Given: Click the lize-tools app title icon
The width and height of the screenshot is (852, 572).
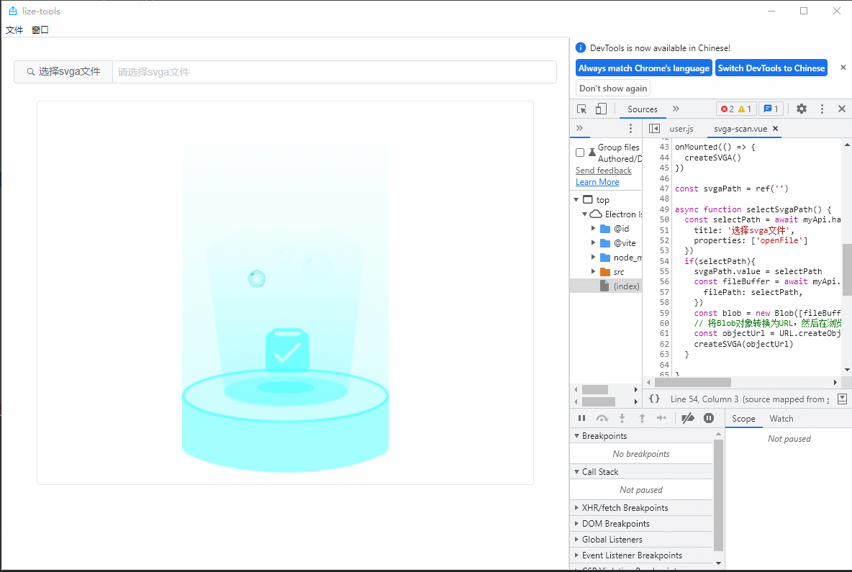Looking at the screenshot, I should [13, 11].
